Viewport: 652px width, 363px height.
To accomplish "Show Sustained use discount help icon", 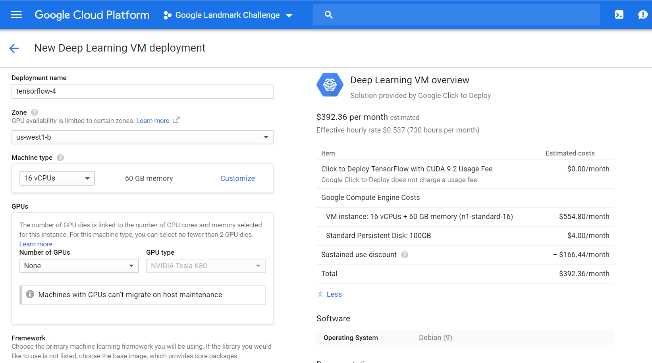I will pyautogui.click(x=405, y=255).
